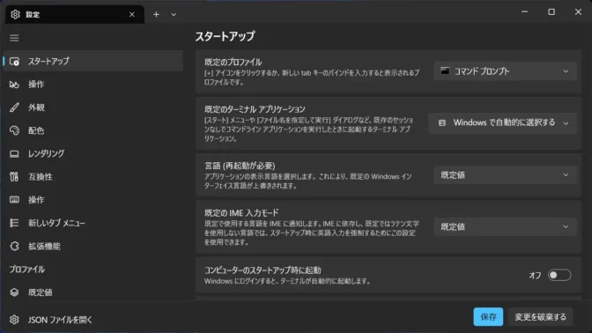Click the コマンド プロンプト profile icon
This screenshot has height=333, width=592.
click(x=445, y=71)
